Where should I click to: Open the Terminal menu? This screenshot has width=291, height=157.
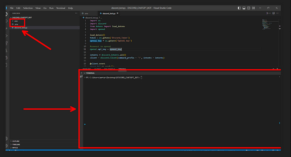(x=61, y=8)
